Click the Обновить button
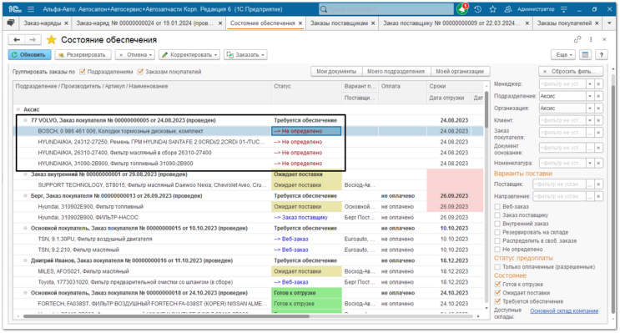Image resolution: width=620 pixels, height=333 pixels. (x=30, y=54)
